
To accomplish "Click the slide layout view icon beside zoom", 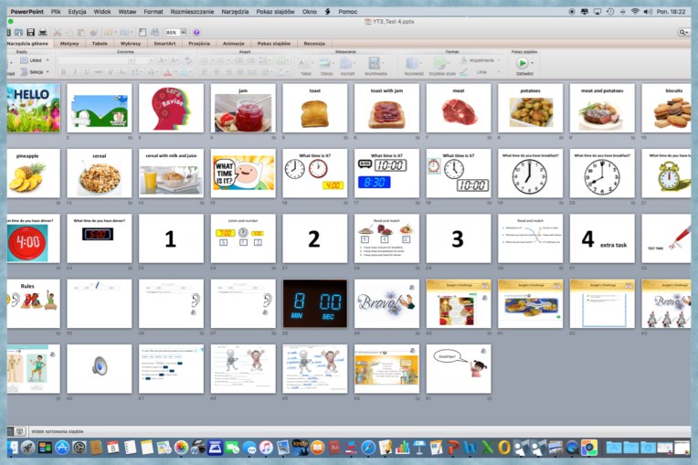I will [143, 33].
